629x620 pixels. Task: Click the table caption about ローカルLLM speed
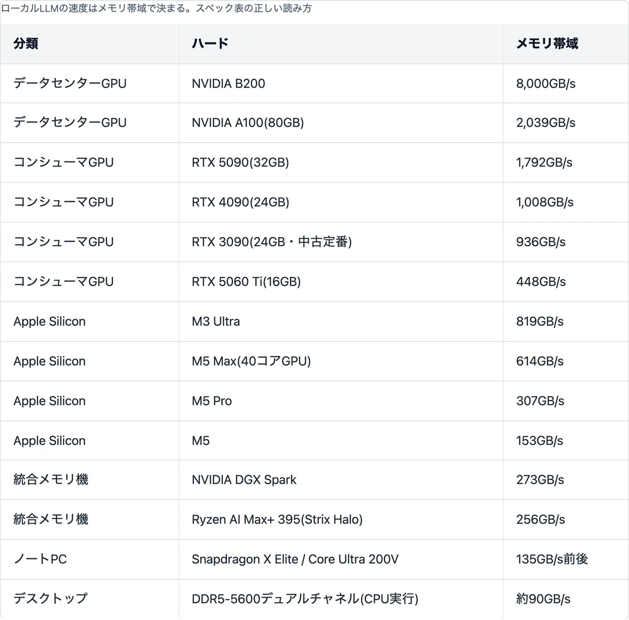(156, 8)
